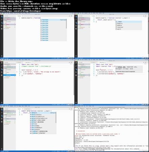The width and height of the screenshot is (149, 152).
Task: Open Extensions icon in bottom-left frame
Action: 2,122
